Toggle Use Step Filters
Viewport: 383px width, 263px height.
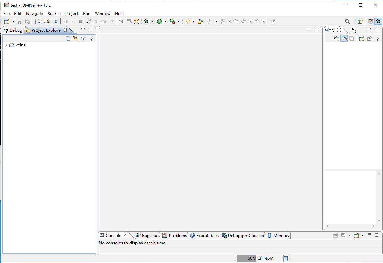pos(137,21)
